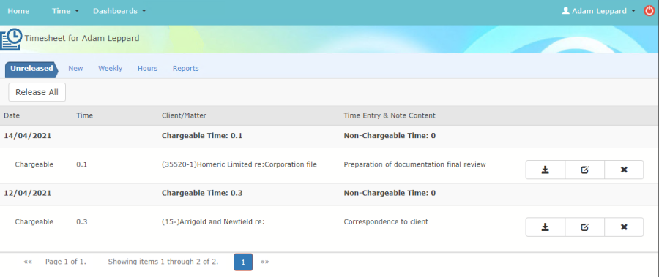Release the Arrigold and Newfield entry icon
Viewport: 659px width, 277px height.
(x=545, y=227)
